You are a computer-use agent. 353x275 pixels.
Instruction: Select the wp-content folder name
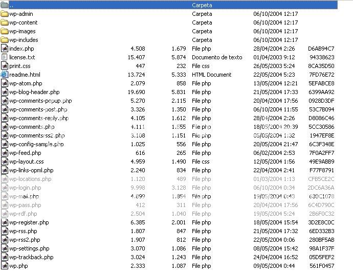point(24,22)
